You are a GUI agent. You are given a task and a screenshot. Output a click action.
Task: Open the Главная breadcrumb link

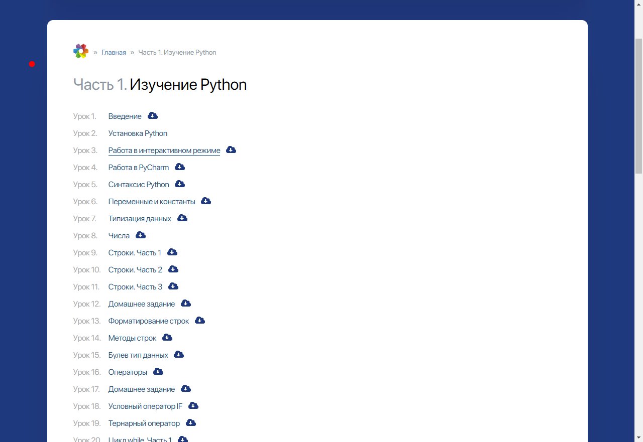[114, 53]
